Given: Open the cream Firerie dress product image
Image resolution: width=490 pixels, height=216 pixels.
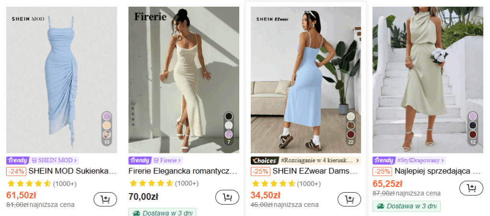Looking at the screenshot, I should 184,80.
